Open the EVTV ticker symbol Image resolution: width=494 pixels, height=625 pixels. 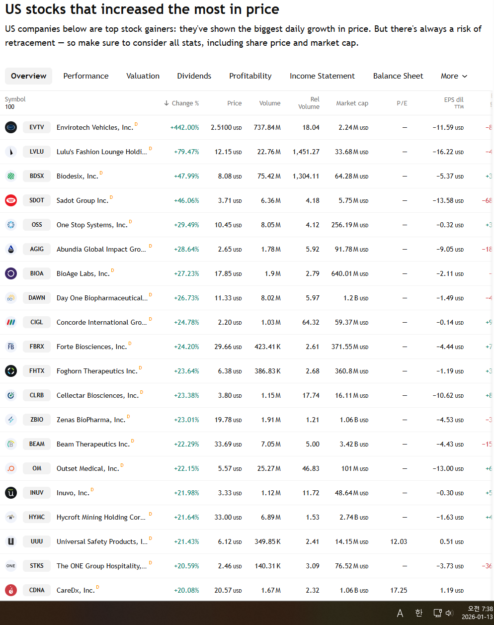[37, 127]
